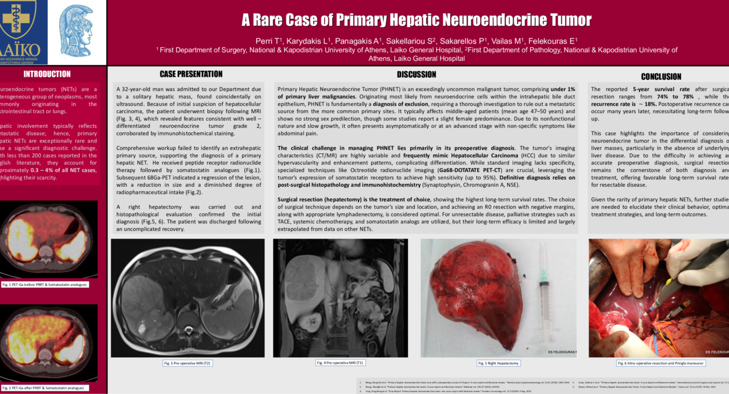Open the right hepatectomy specimen photo
Image resolution: width=729 pixels, height=394 pixels.
click(498, 298)
